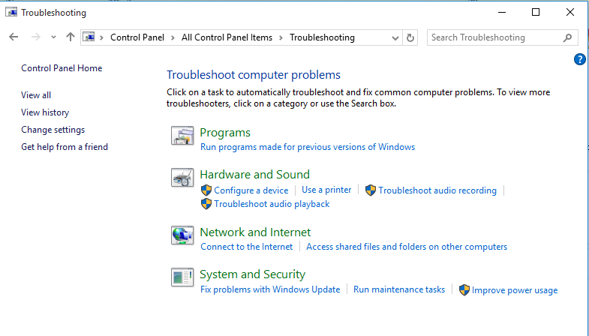This screenshot has height=336, width=589.
Task: Open View all troubleshooters link
Action: pyautogui.click(x=36, y=95)
